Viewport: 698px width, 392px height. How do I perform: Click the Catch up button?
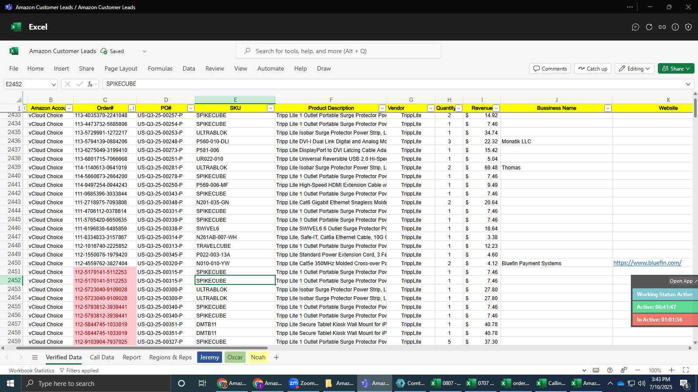593,69
